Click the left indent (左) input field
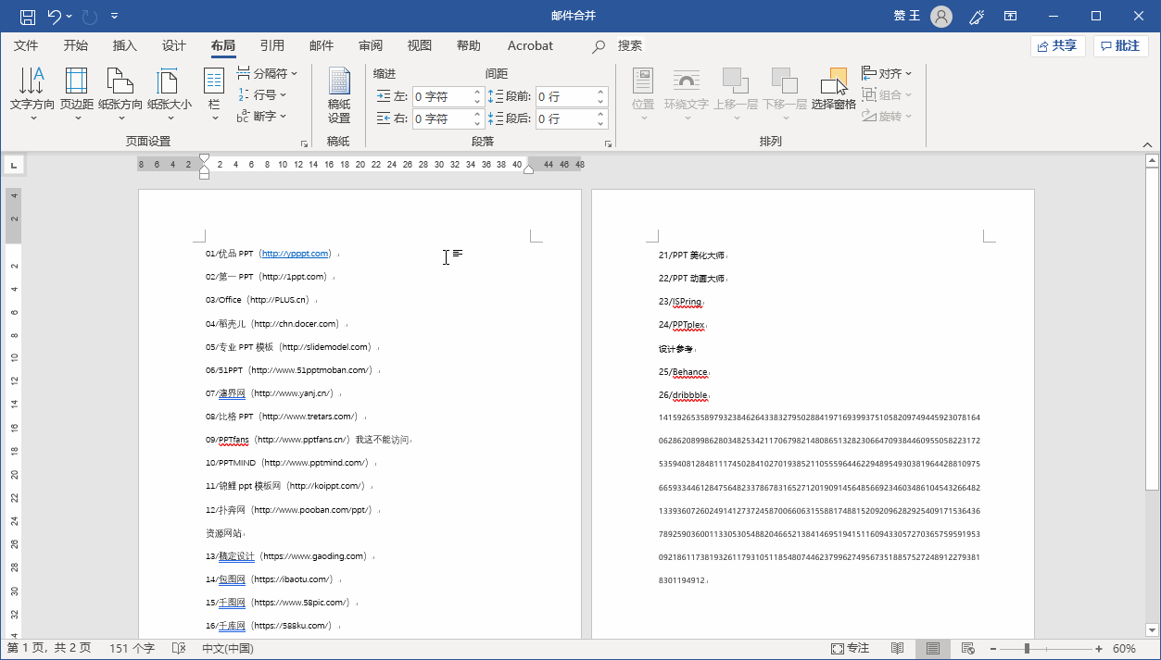 [442, 96]
